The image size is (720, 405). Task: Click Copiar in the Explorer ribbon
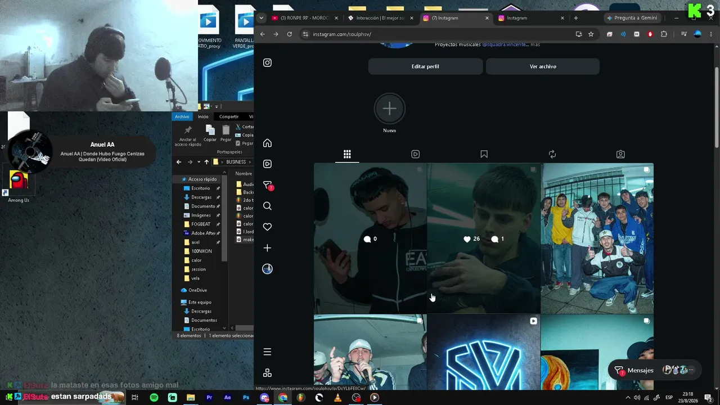[x=210, y=134]
